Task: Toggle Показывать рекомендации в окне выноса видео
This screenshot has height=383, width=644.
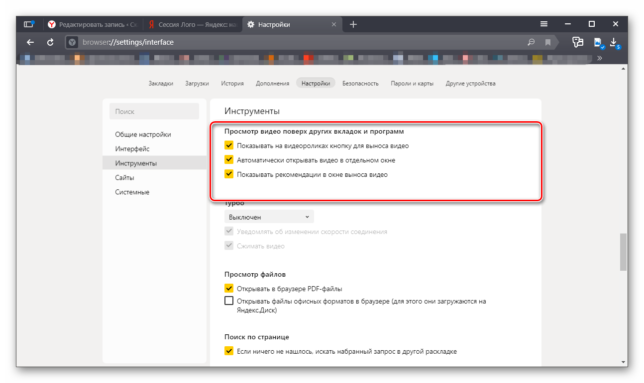Action: [229, 174]
